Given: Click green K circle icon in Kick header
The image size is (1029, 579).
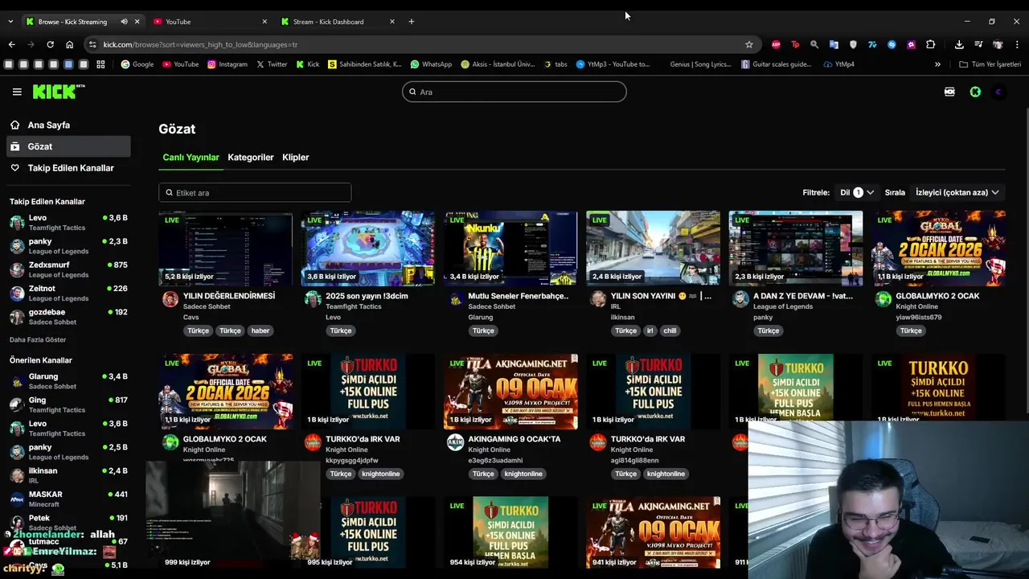Looking at the screenshot, I should (x=975, y=92).
